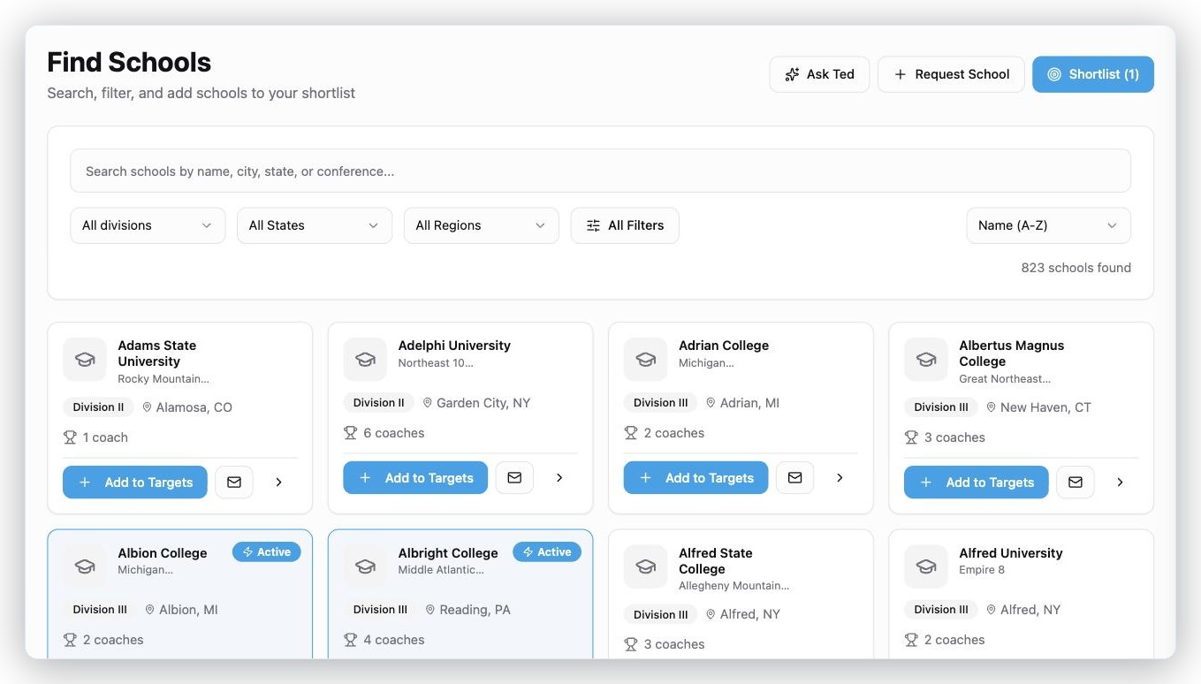Click the Adrian College graduation cap logo
This screenshot has height=684, width=1201.
[x=645, y=360]
